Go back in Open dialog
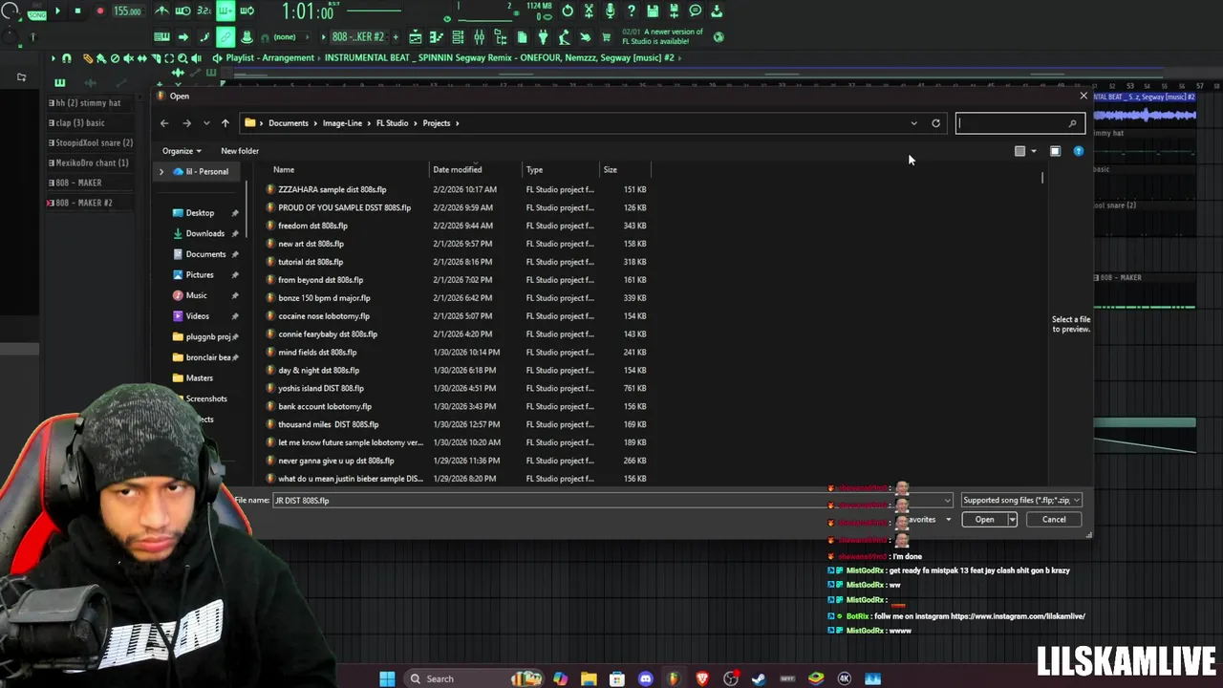The image size is (1223, 688). 164,122
